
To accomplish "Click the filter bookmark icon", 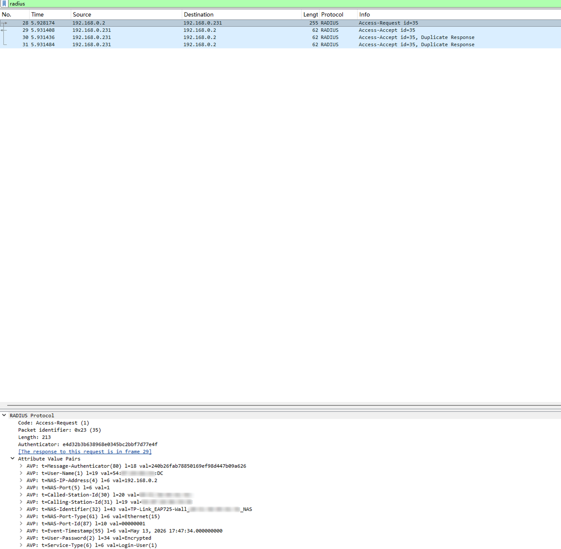I will pyautogui.click(x=4, y=4).
